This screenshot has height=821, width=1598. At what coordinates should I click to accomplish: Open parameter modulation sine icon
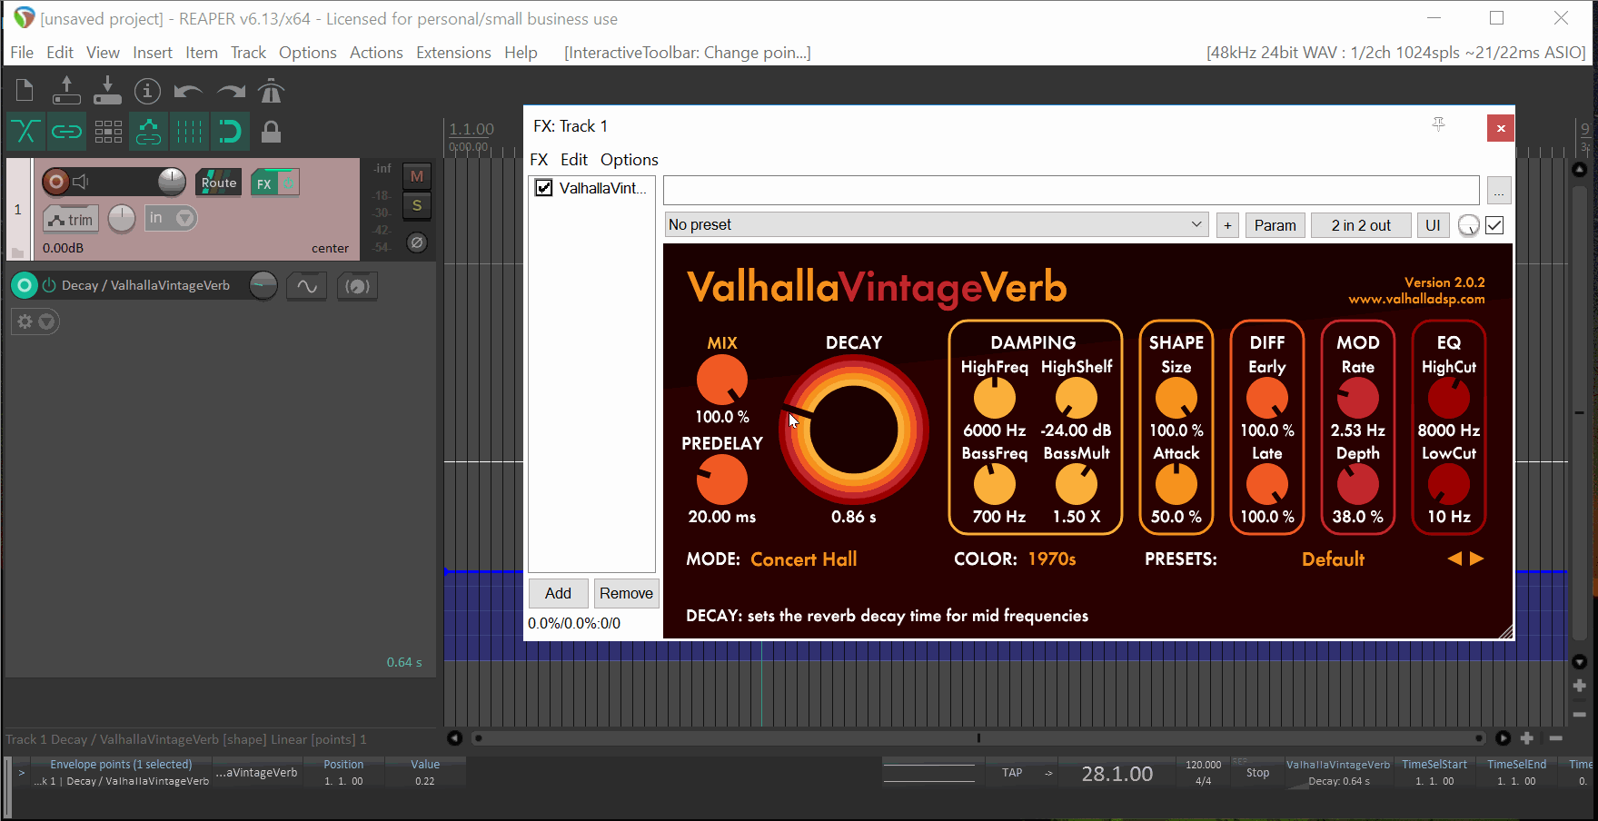(x=307, y=286)
